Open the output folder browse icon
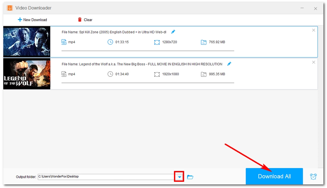 (190, 177)
